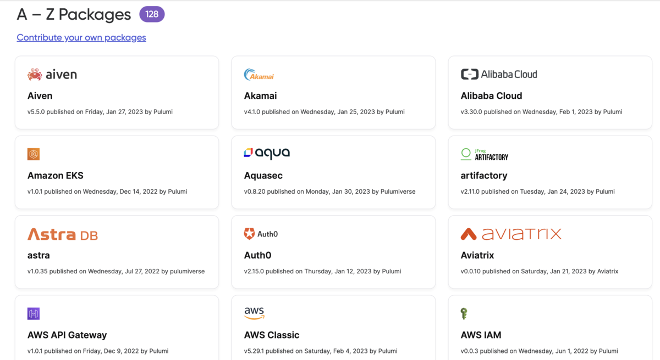
Task: Click the astra v1.0.35 publish info text
Action: click(116, 271)
